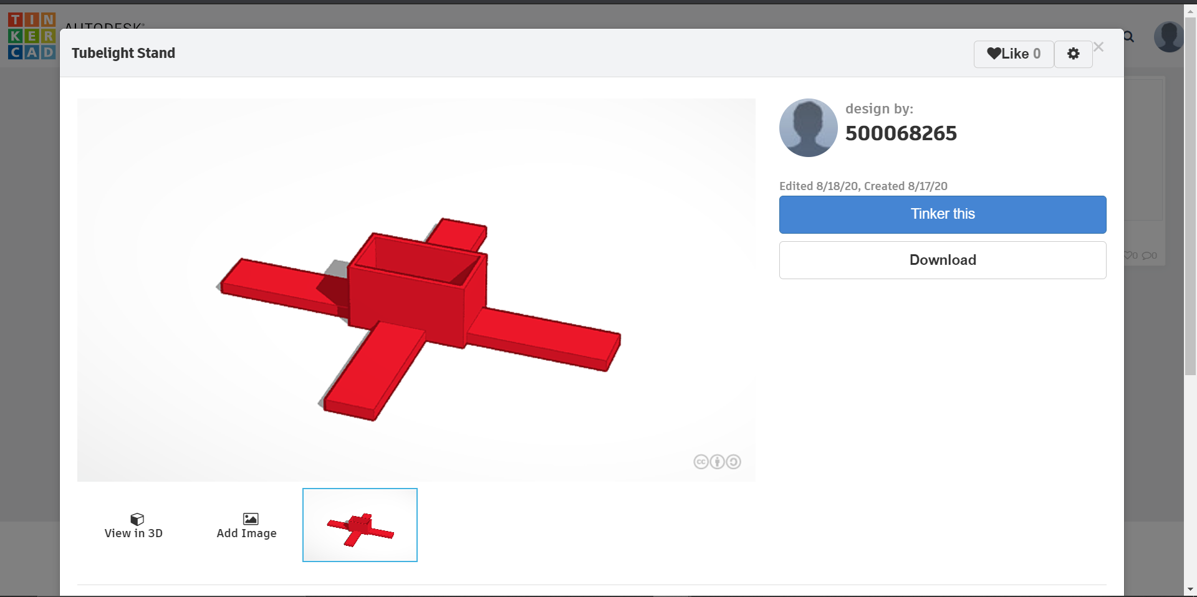Click the ShareAlike license icon
1197x597 pixels.
click(734, 462)
